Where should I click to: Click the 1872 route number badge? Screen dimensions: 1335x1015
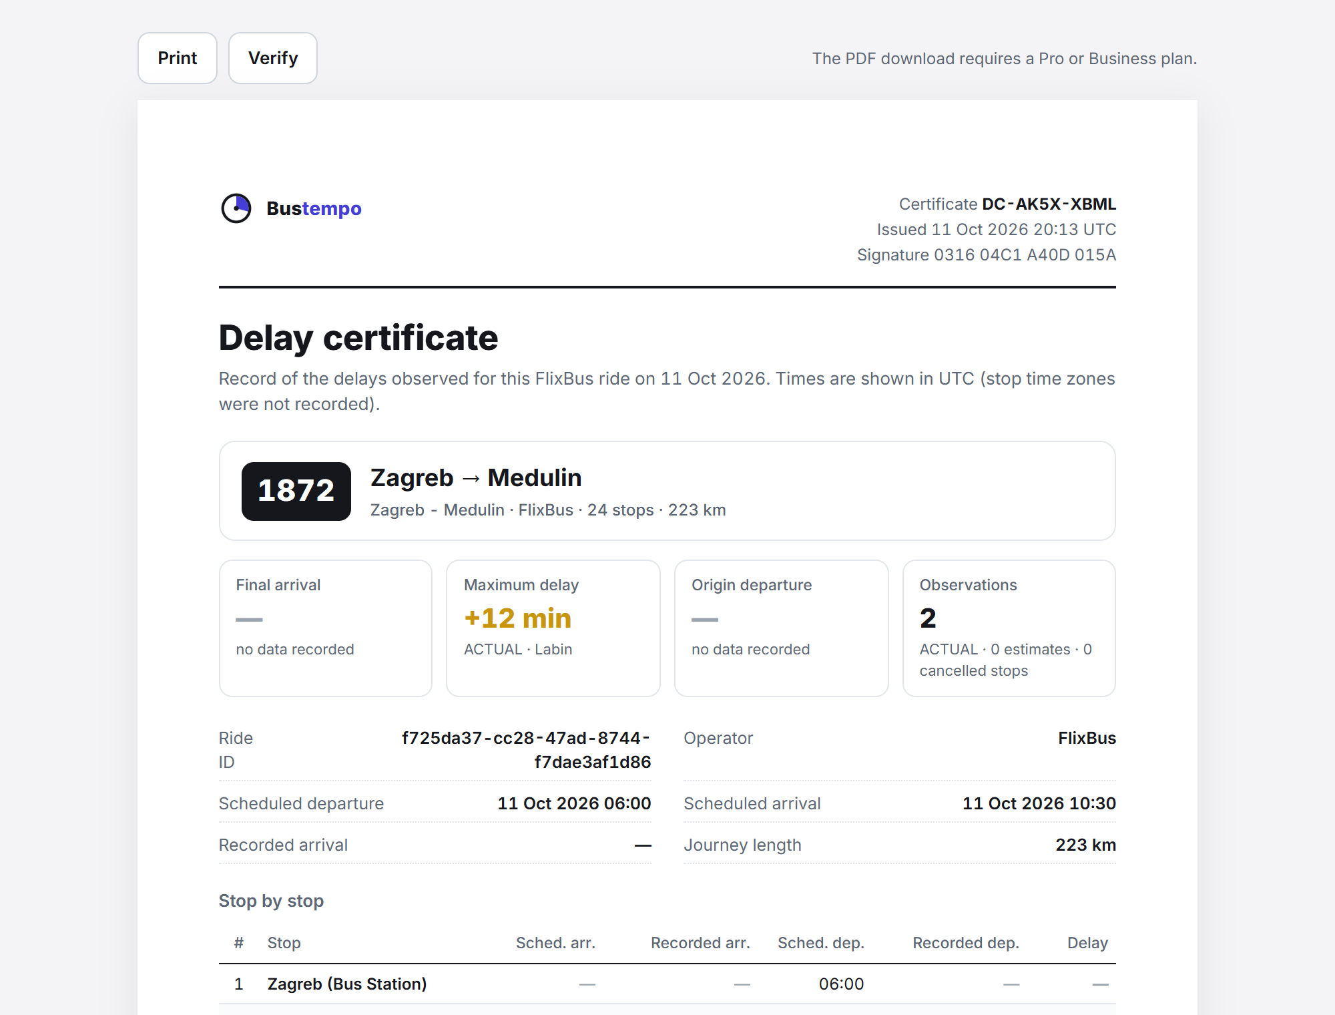pyautogui.click(x=296, y=491)
